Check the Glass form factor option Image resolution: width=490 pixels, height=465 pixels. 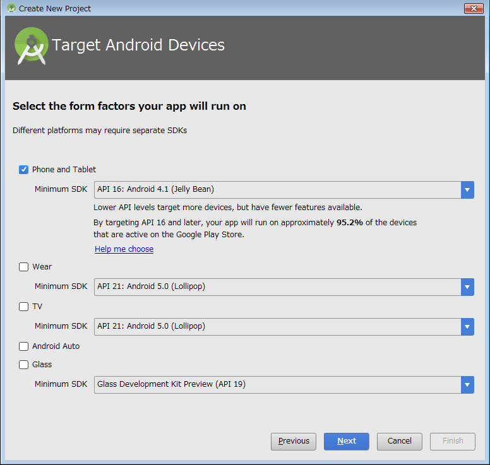[x=23, y=365]
